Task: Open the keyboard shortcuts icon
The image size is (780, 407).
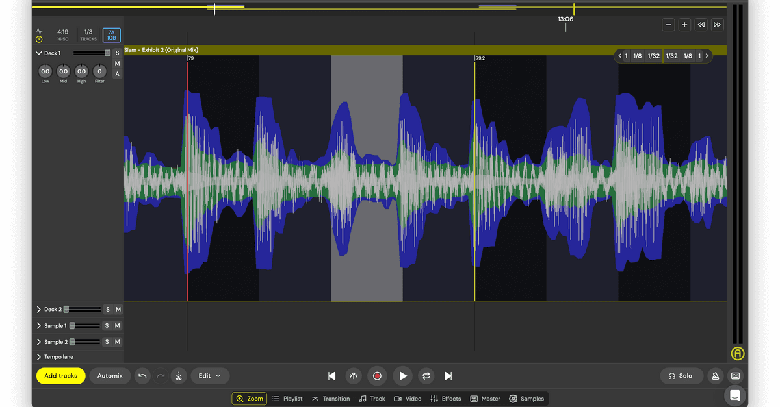Action: point(735,376)
